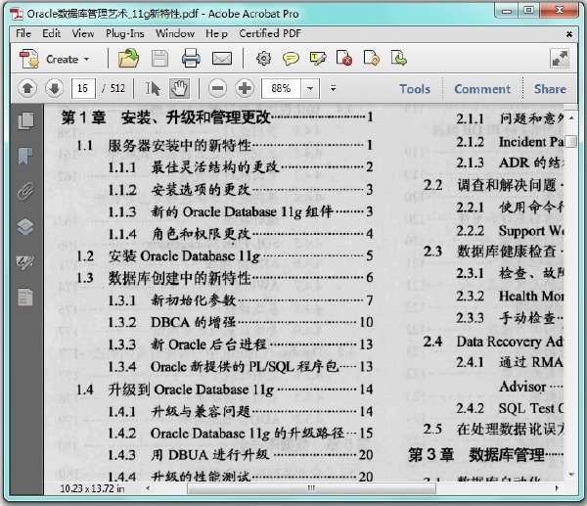Show the Bookmarks panel
Viewport: 587px width, 506px height.
pyautogui.click(x=25, y=156)
